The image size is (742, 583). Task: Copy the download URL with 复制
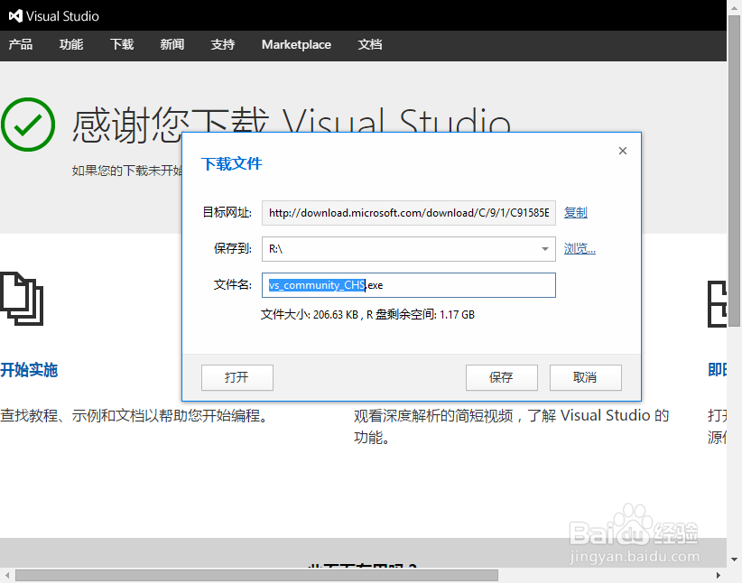(575, 212)
